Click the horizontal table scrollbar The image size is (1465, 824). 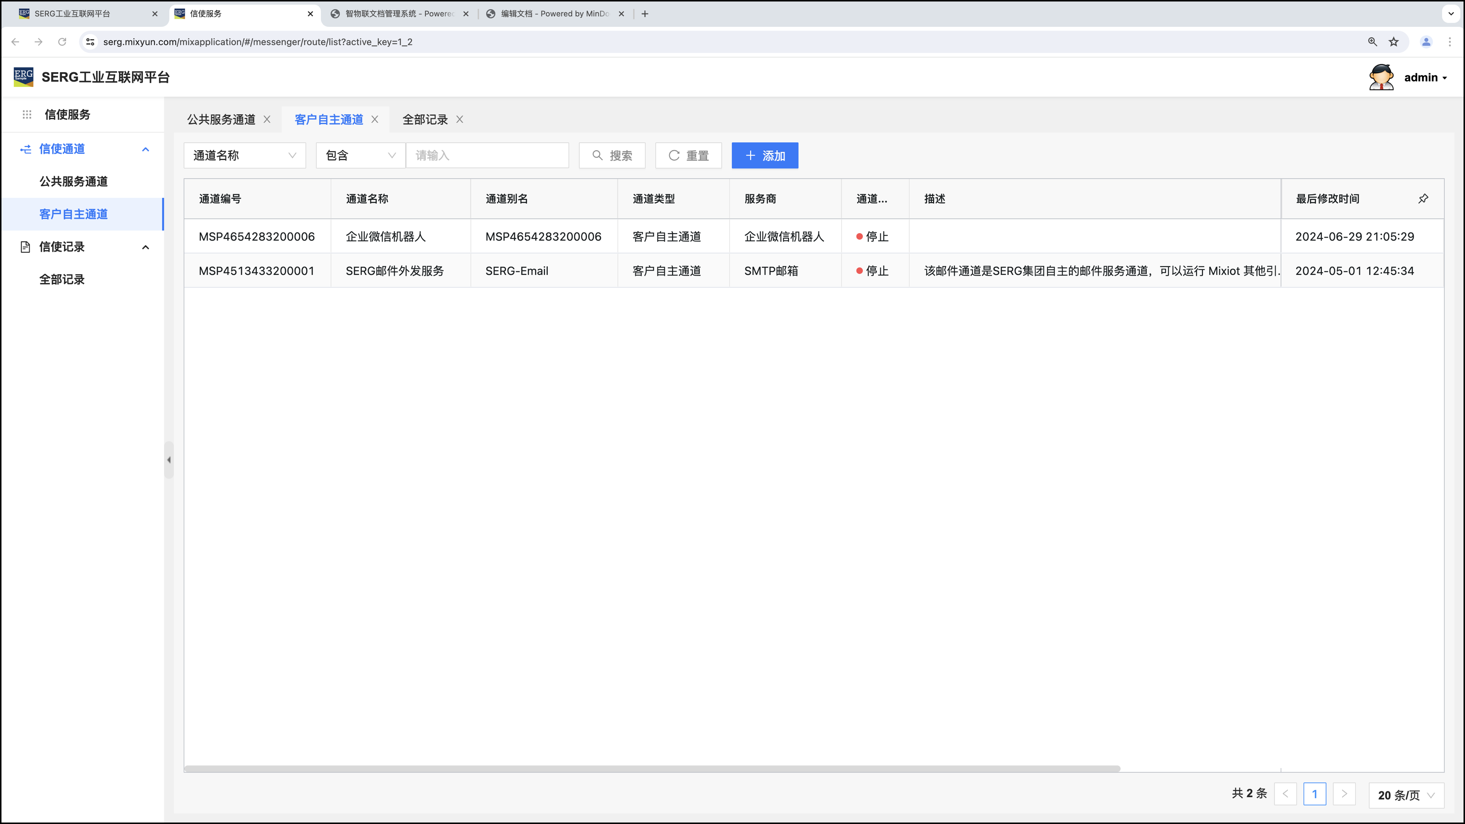click(x=652, y=769)
